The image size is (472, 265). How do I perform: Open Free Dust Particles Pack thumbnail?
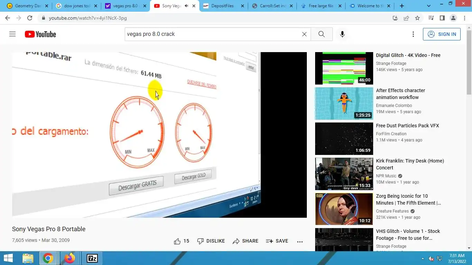click(x=344, y=139)
